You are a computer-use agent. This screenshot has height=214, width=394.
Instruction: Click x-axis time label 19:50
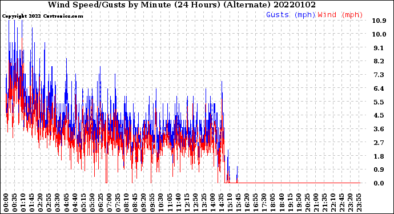[299, 203]
